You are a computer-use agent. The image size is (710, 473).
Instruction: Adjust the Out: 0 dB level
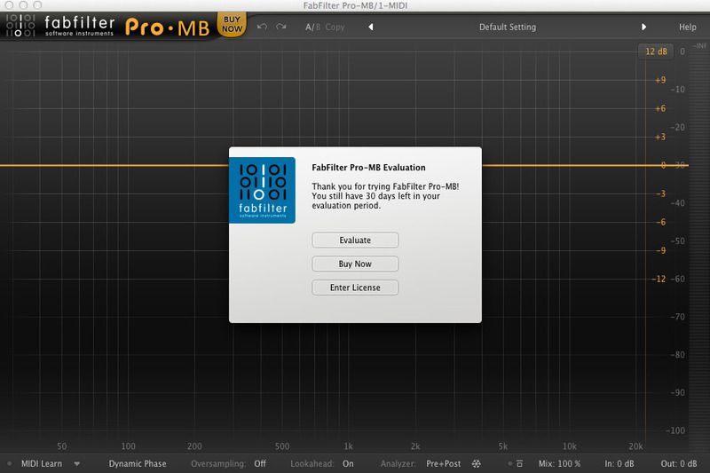(x=678, y=464)
